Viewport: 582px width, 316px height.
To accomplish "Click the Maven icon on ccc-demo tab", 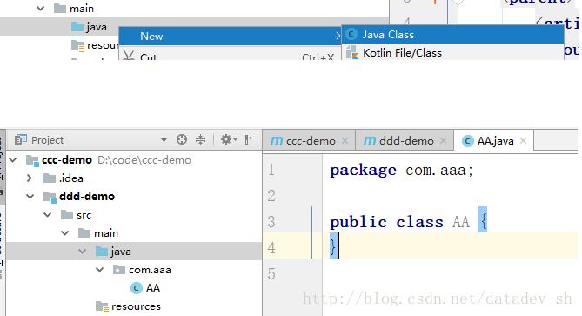I will point(277,141).
